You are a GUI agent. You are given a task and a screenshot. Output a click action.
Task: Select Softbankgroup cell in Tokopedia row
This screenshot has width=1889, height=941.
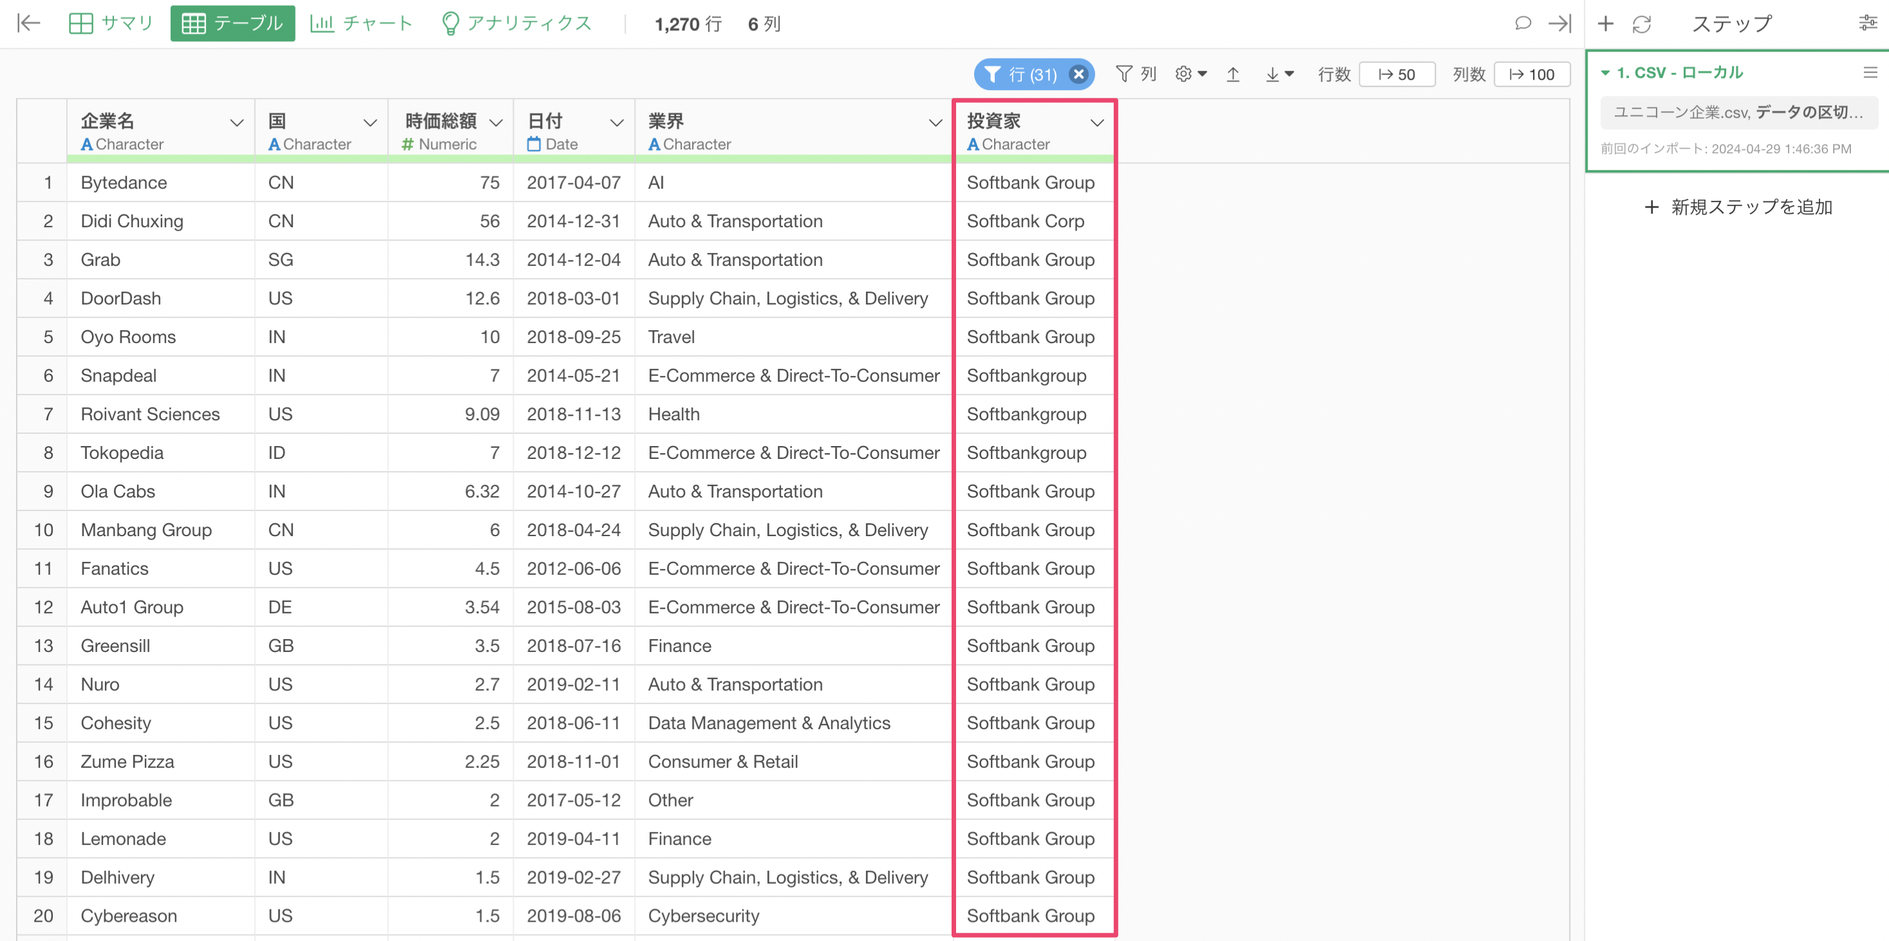[x=1034, y=453]
